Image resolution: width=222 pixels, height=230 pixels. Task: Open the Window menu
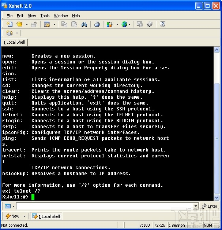coord(61,16)
